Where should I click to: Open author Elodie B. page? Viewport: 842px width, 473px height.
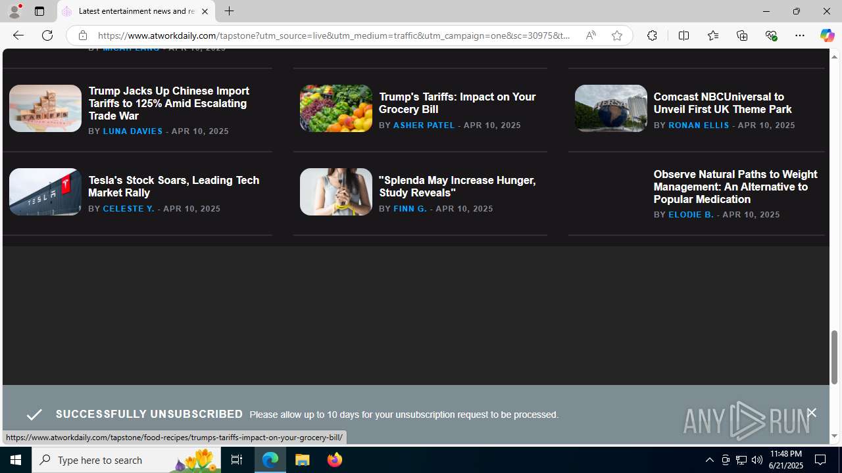(x=691, y=215)
